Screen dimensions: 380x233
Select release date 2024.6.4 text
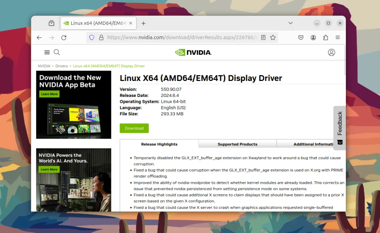pyautogui.click(x=170, y=95)
